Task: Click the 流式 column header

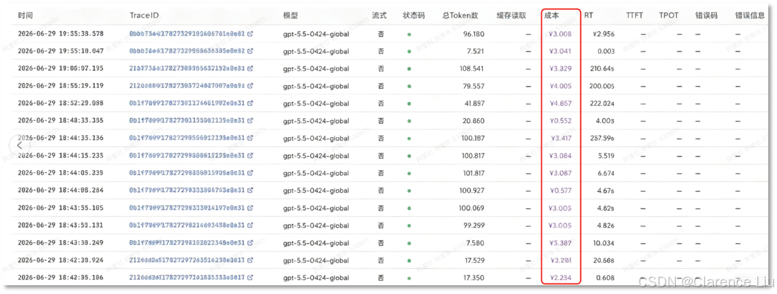Action: coord(379,15)
